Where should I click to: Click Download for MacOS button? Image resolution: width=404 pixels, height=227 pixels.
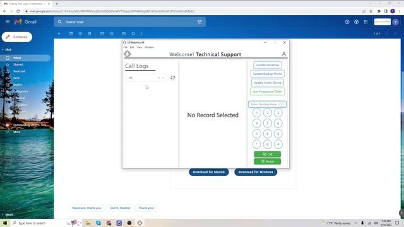209,172
